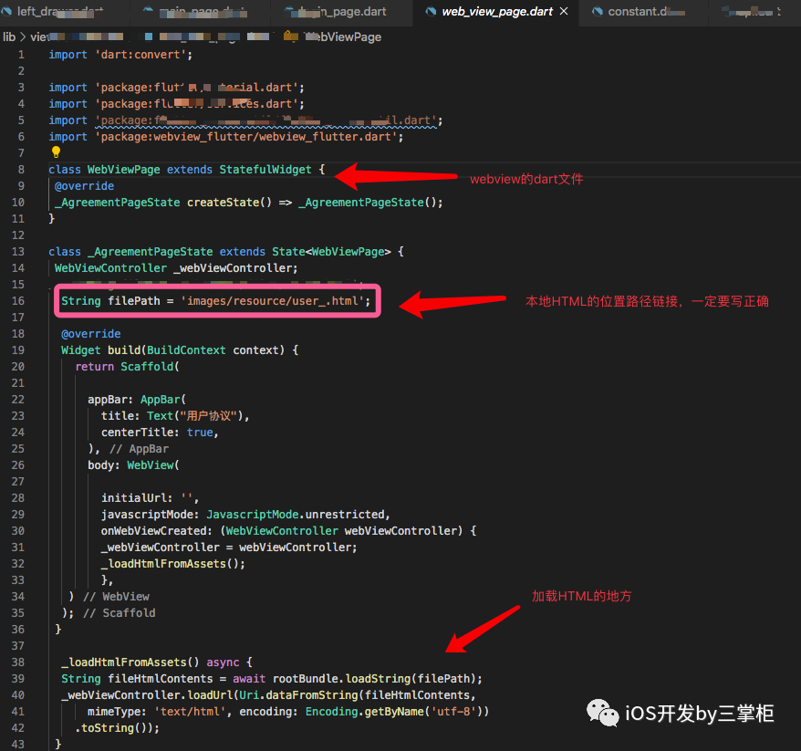
Task: Click rootBundle.loadString on line 39
Action: (x=342, y=678)
